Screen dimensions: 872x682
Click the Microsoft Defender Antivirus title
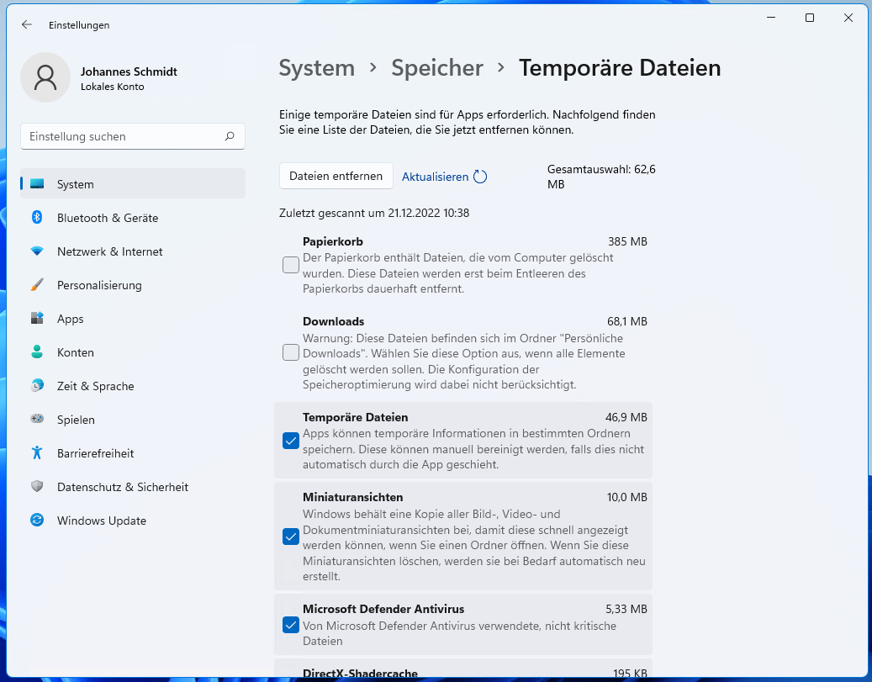click(383, 609)
